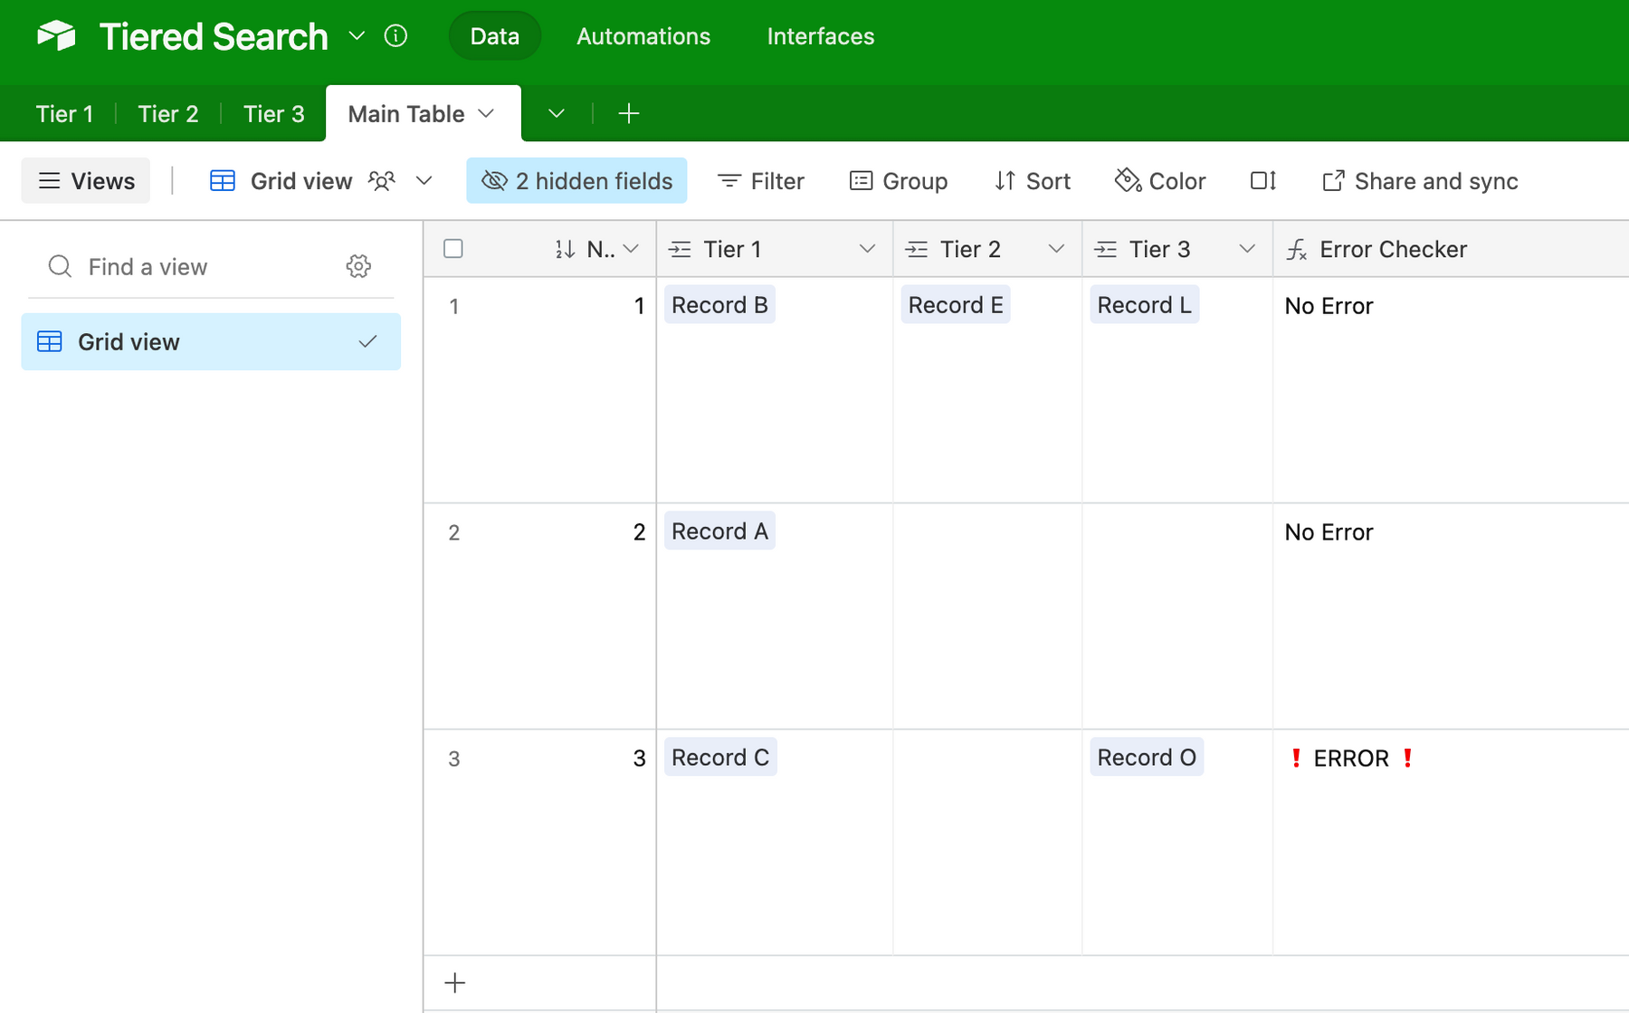1629x1013 pixels.
Task: Click the Filter button
Action: 760,181
